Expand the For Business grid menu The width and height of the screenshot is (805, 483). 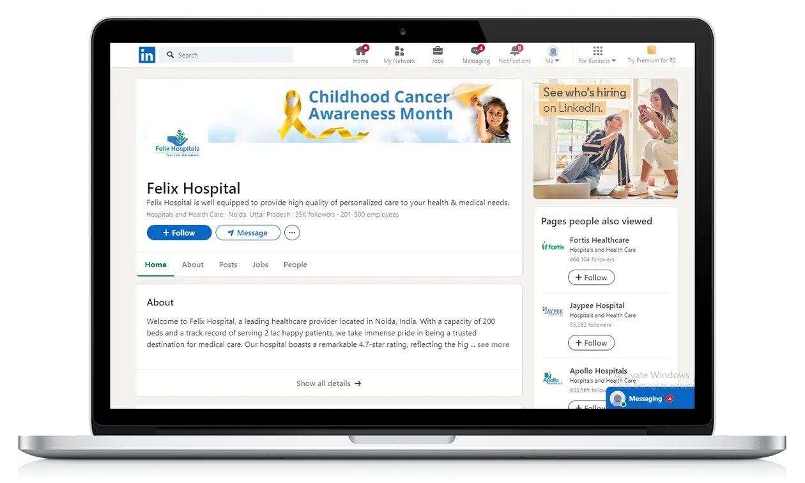click(x=597, y=54)
